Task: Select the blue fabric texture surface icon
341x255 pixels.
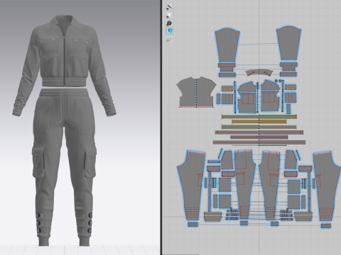Action: pos(169,31)
